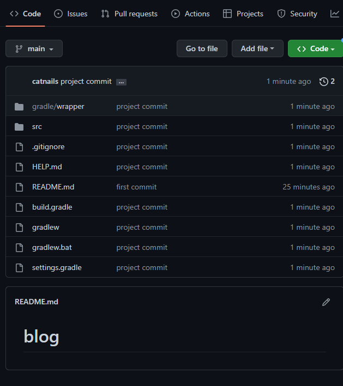Image resolution: width=343 pixels, height=386 pixels.
Task: Click the catnails author link
Action: pyautogui.click(x=45, y=82)
